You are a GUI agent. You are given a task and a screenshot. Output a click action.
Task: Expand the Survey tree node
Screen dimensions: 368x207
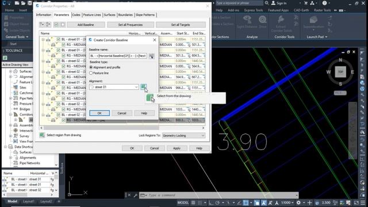tap(10, 136)
